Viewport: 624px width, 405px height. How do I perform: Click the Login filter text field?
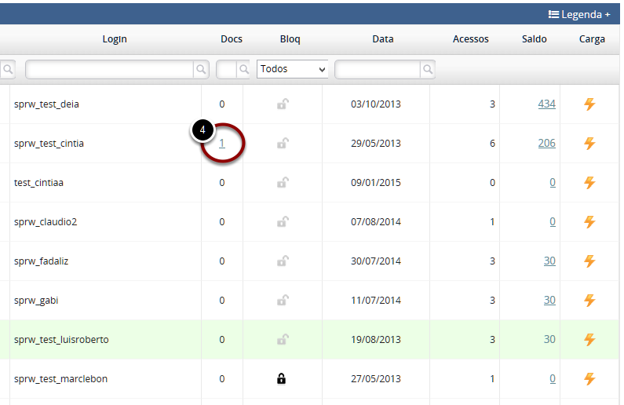click(109, 70)
